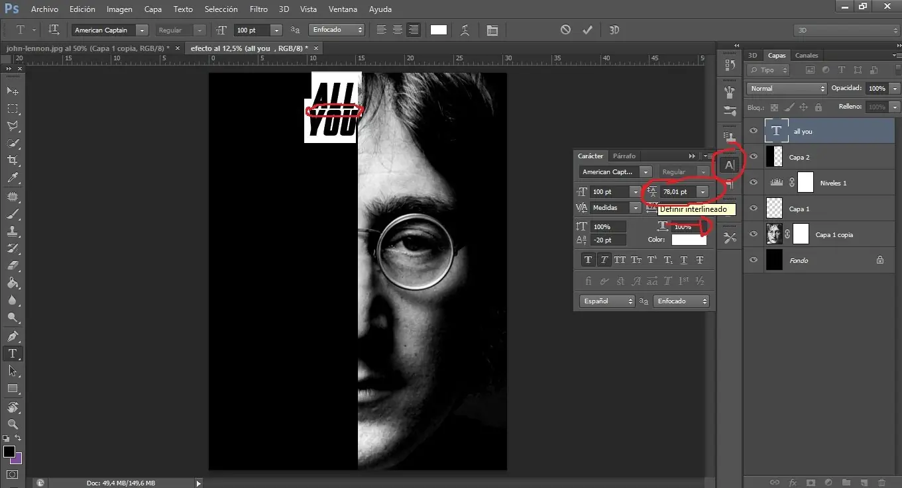Viewport: 902px width, 488px height.
Task: Open the Filtro menu
Action: coord(258,9)
